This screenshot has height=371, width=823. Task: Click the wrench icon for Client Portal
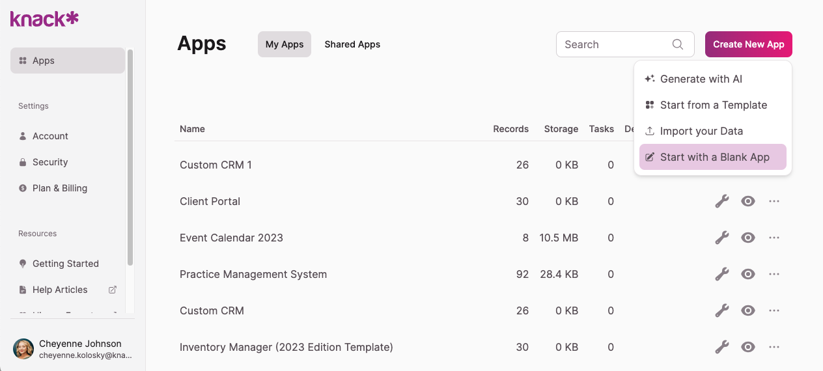pyautogui.click(x=721, y=201)
